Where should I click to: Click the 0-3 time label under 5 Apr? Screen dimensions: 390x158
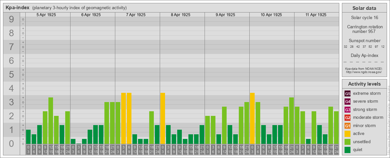[x=28, y=149]
